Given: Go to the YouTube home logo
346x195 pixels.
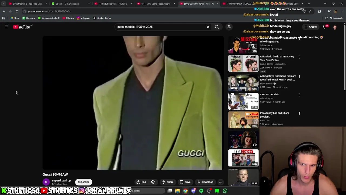Looking at the screenshot, I should 21,27.
